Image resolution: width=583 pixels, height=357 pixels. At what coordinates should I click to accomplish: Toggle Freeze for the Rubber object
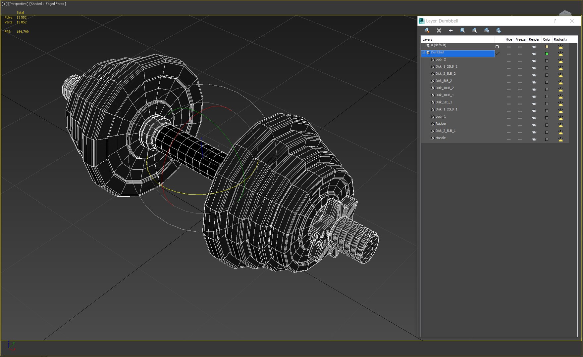click(520, 125)
